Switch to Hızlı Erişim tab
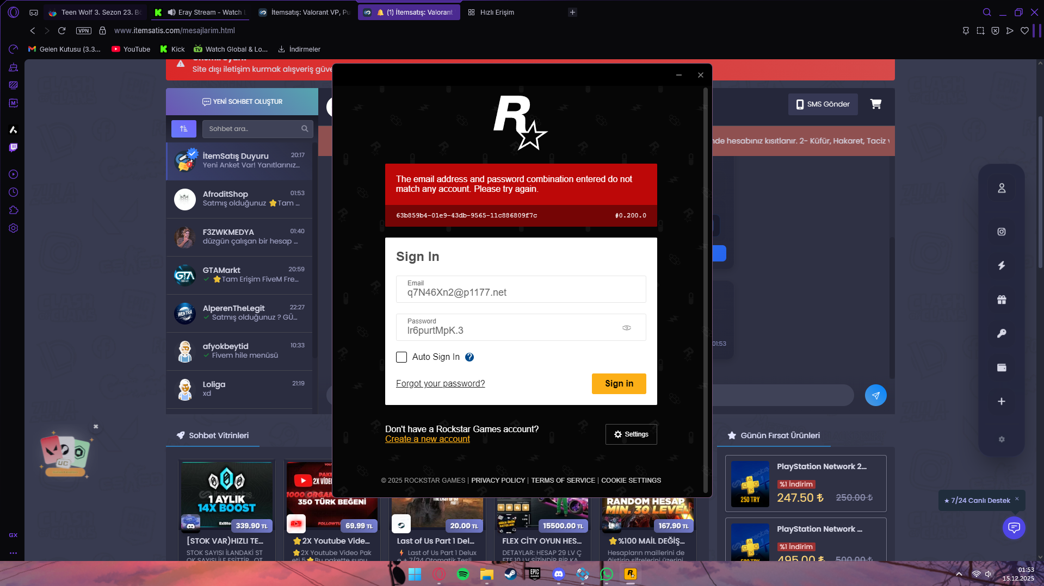 click(x=491, y=12)
